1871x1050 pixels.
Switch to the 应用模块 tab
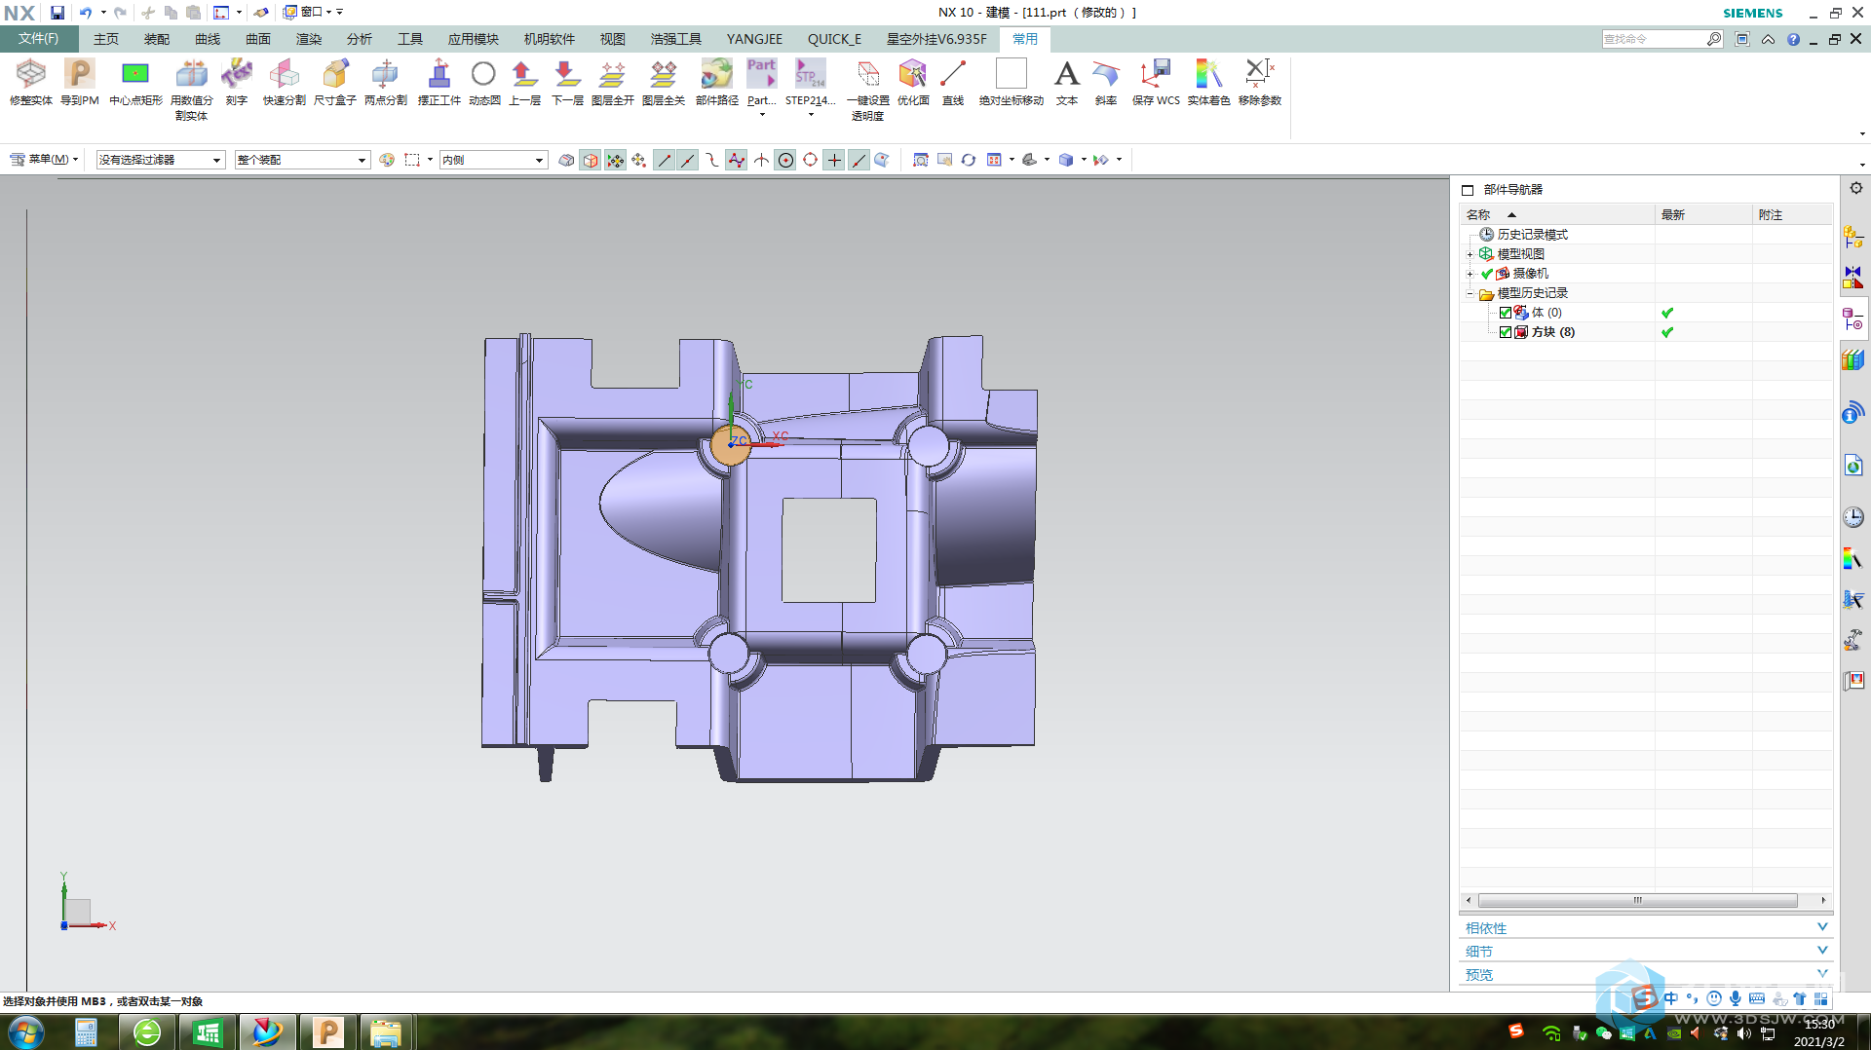click(x=474, y=39)
